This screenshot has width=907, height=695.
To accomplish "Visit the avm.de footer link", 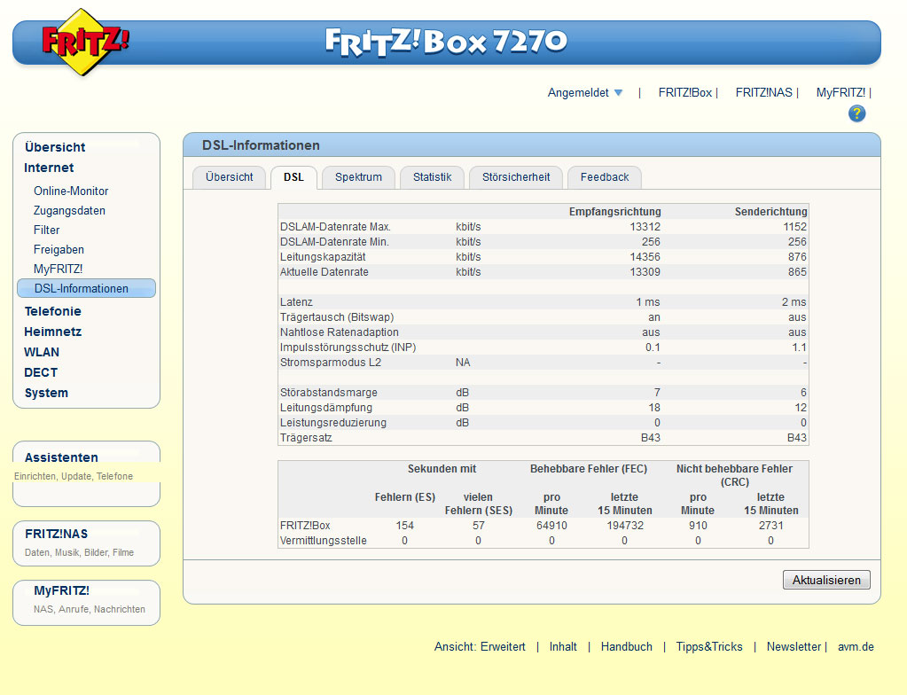I will click(x=856, y=646).
